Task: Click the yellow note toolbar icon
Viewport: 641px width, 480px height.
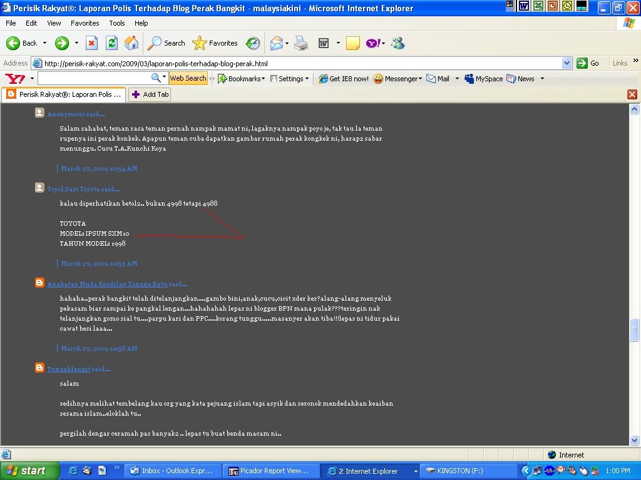Action: (353, 43)
